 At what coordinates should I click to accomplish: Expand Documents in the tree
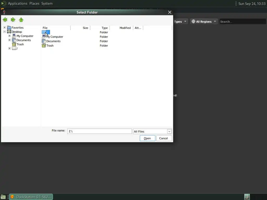pyautogui.click(x=10, y=40)
